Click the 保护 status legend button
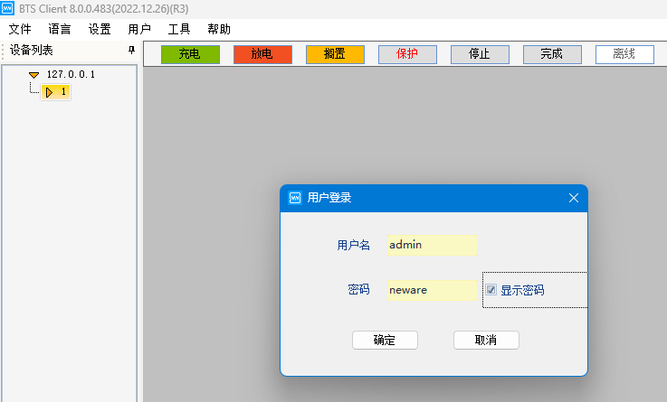Screen dimensions: 667x402 click(407, 54)
